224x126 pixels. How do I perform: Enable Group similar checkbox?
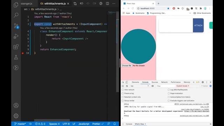122,101
